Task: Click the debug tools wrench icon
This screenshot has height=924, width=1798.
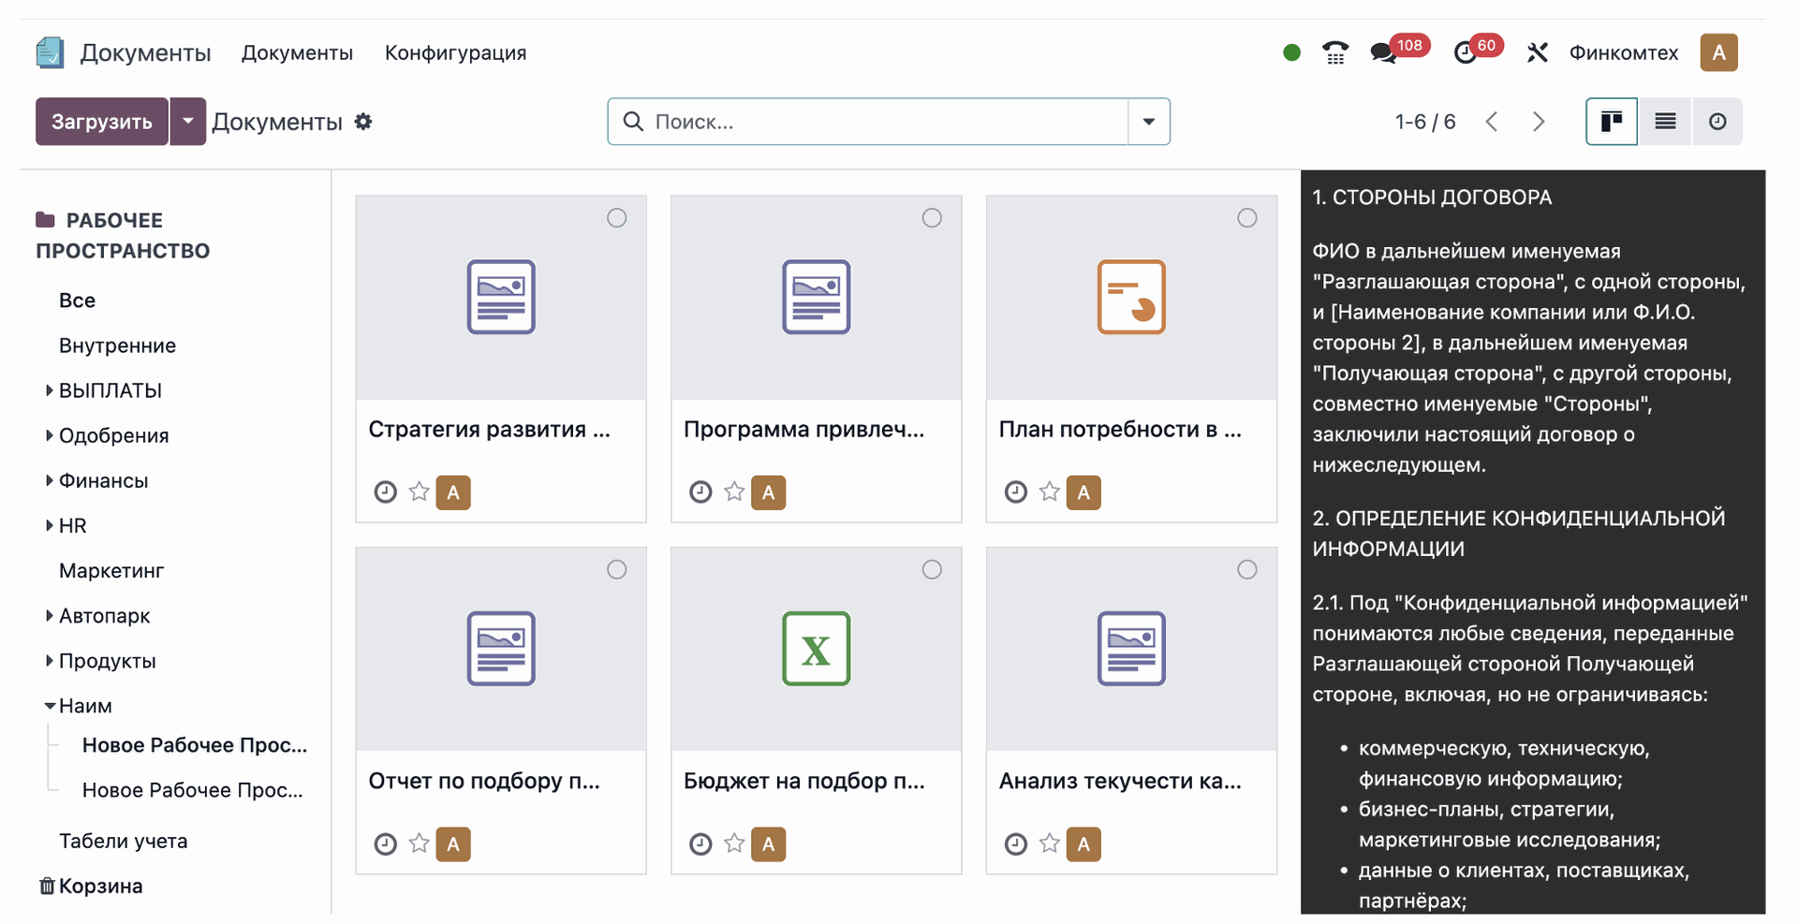Action: click(x=1537, y=52)
